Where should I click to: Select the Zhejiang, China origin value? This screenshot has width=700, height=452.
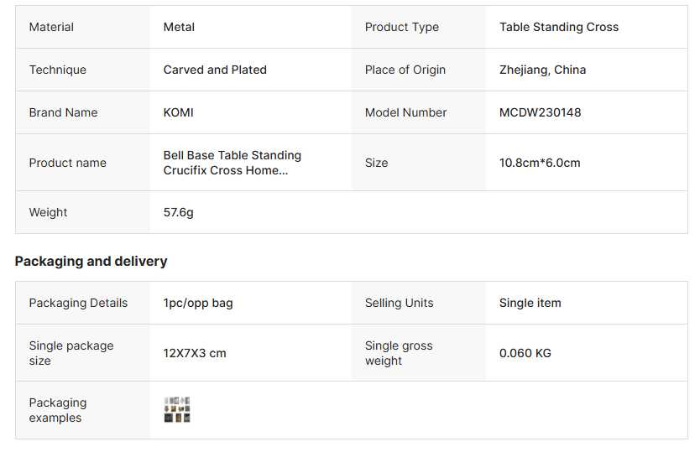(x=542, y=70)
